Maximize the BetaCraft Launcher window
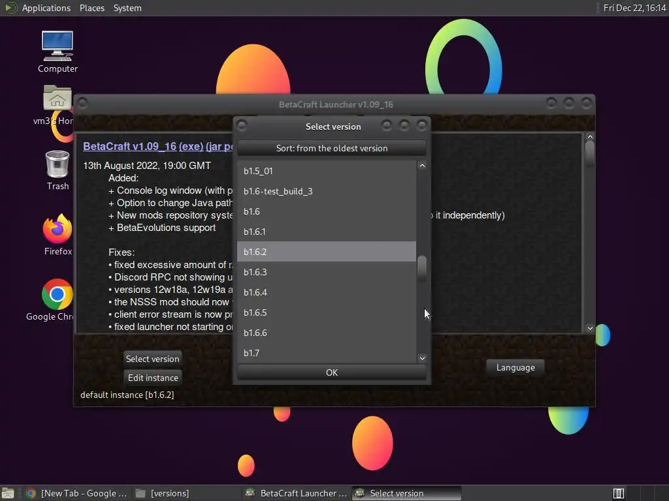The width and height of the screenshot is (669, 501). pos(569,103)
